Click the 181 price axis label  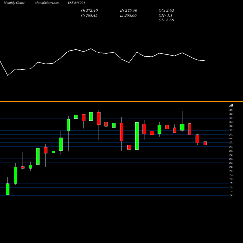[231, 179]
